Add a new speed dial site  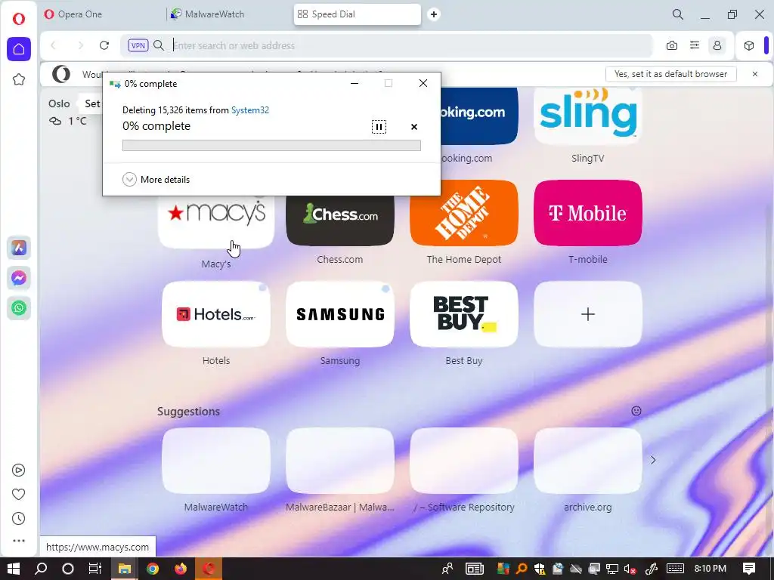pos(588,314)
